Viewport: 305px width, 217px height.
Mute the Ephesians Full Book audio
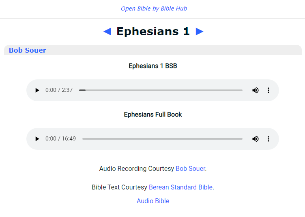[x=255, y=139]
